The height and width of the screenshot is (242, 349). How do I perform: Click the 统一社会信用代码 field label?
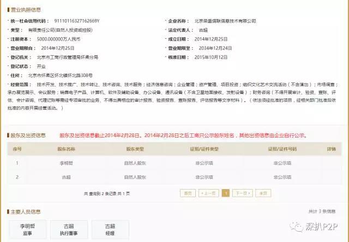(29, 21)
